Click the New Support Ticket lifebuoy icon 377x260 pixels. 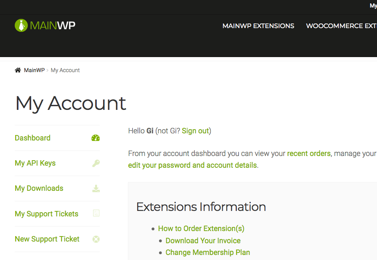pyautogui.click(x=96, y=239)
